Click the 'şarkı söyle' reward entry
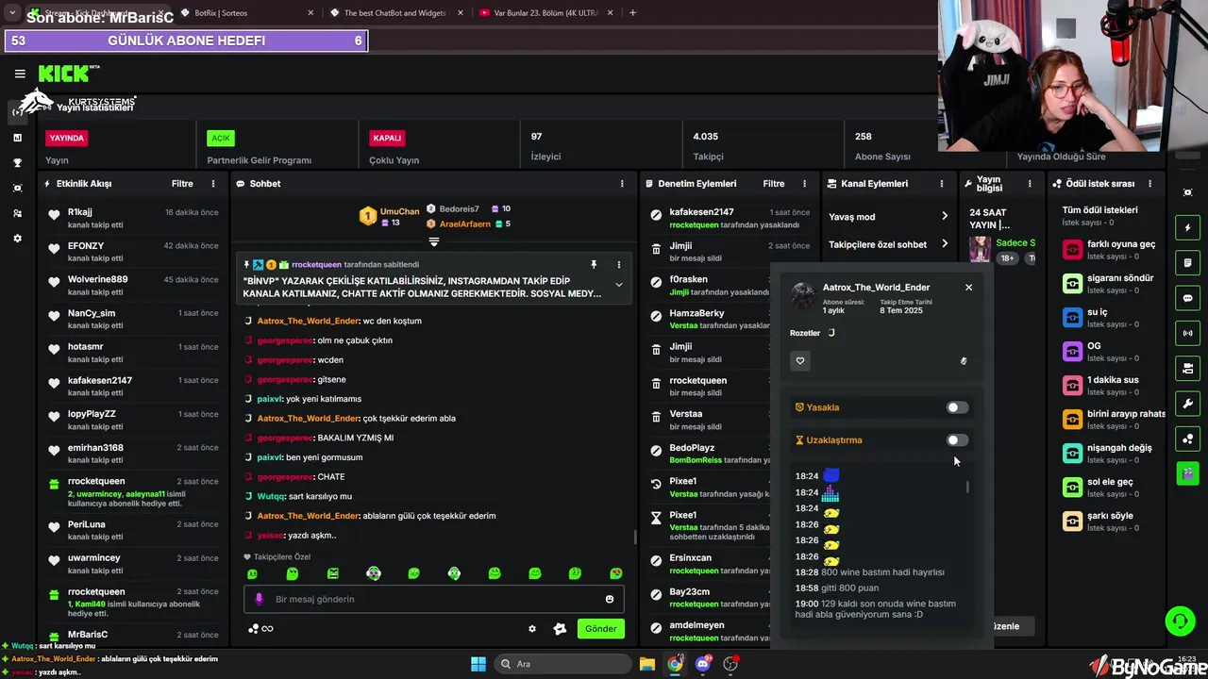Viewport: 1208px width, 679px height. [1114, 521]
